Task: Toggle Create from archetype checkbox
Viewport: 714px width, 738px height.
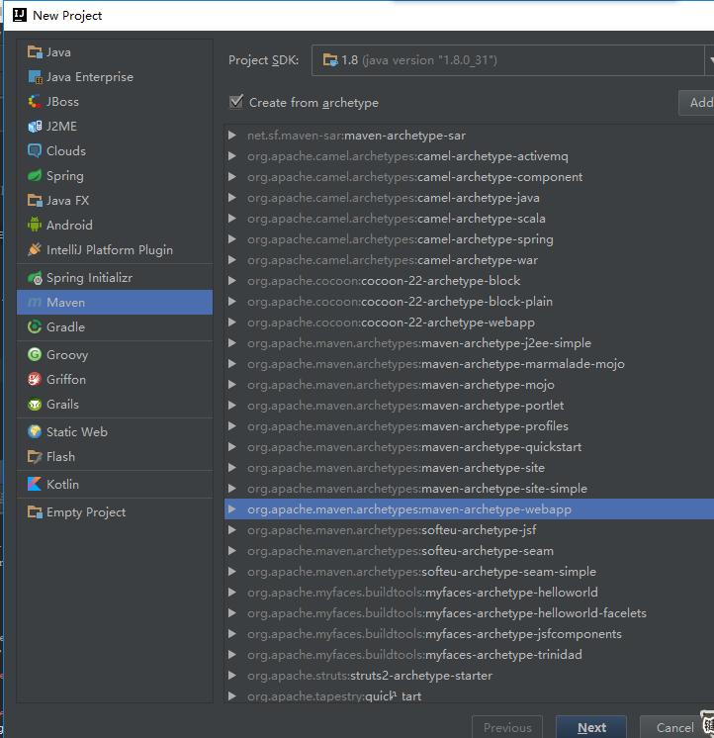Action: pos(236,102)
